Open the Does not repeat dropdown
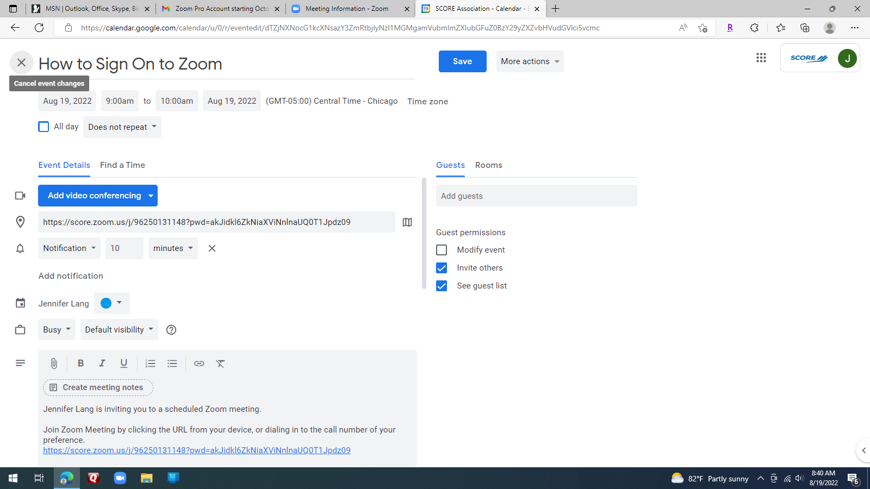 tap(122, 127)
